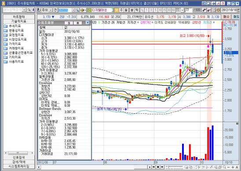Image resolution: width=241 pixels, height=171 pixels.
Task: Select the tick (틱) chart period
Action: click(x=137, y=10)
